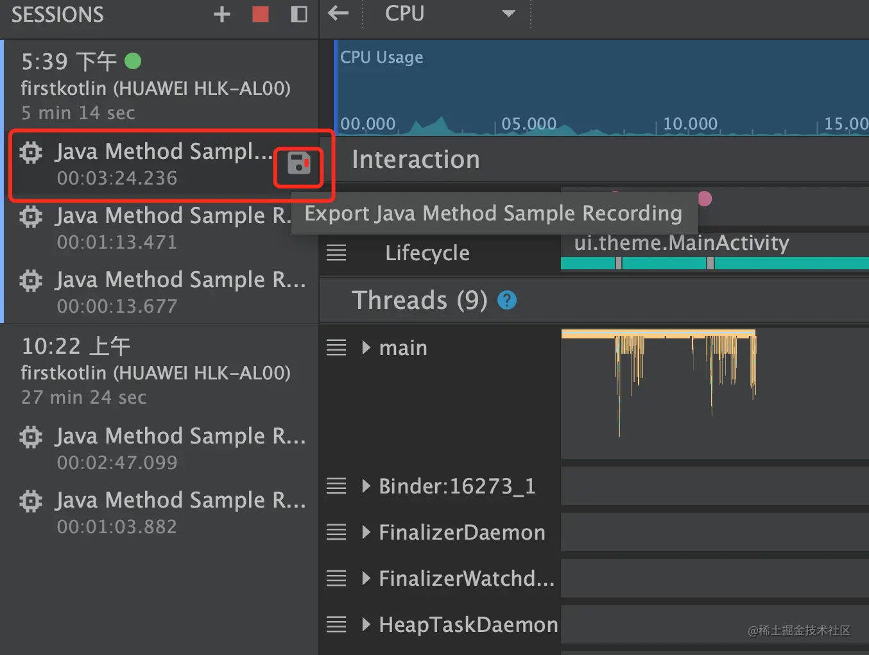869x655 pixels.
Task: Click drag handle of main thread
Action: tap(336, 347)
